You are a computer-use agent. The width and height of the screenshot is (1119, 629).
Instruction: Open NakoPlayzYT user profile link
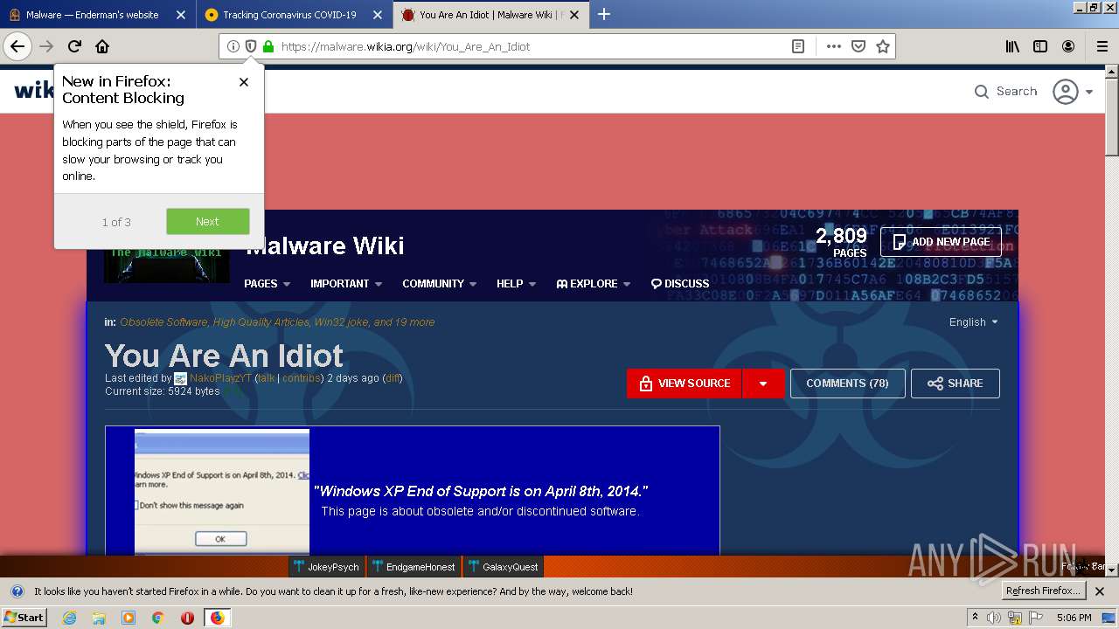[x=220, y=378]
